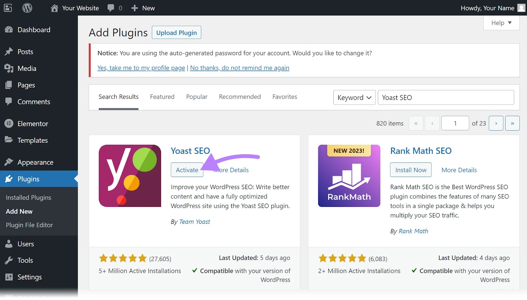
Task: Click Install Now for Rank Math SEO
Action: [411, 170]
